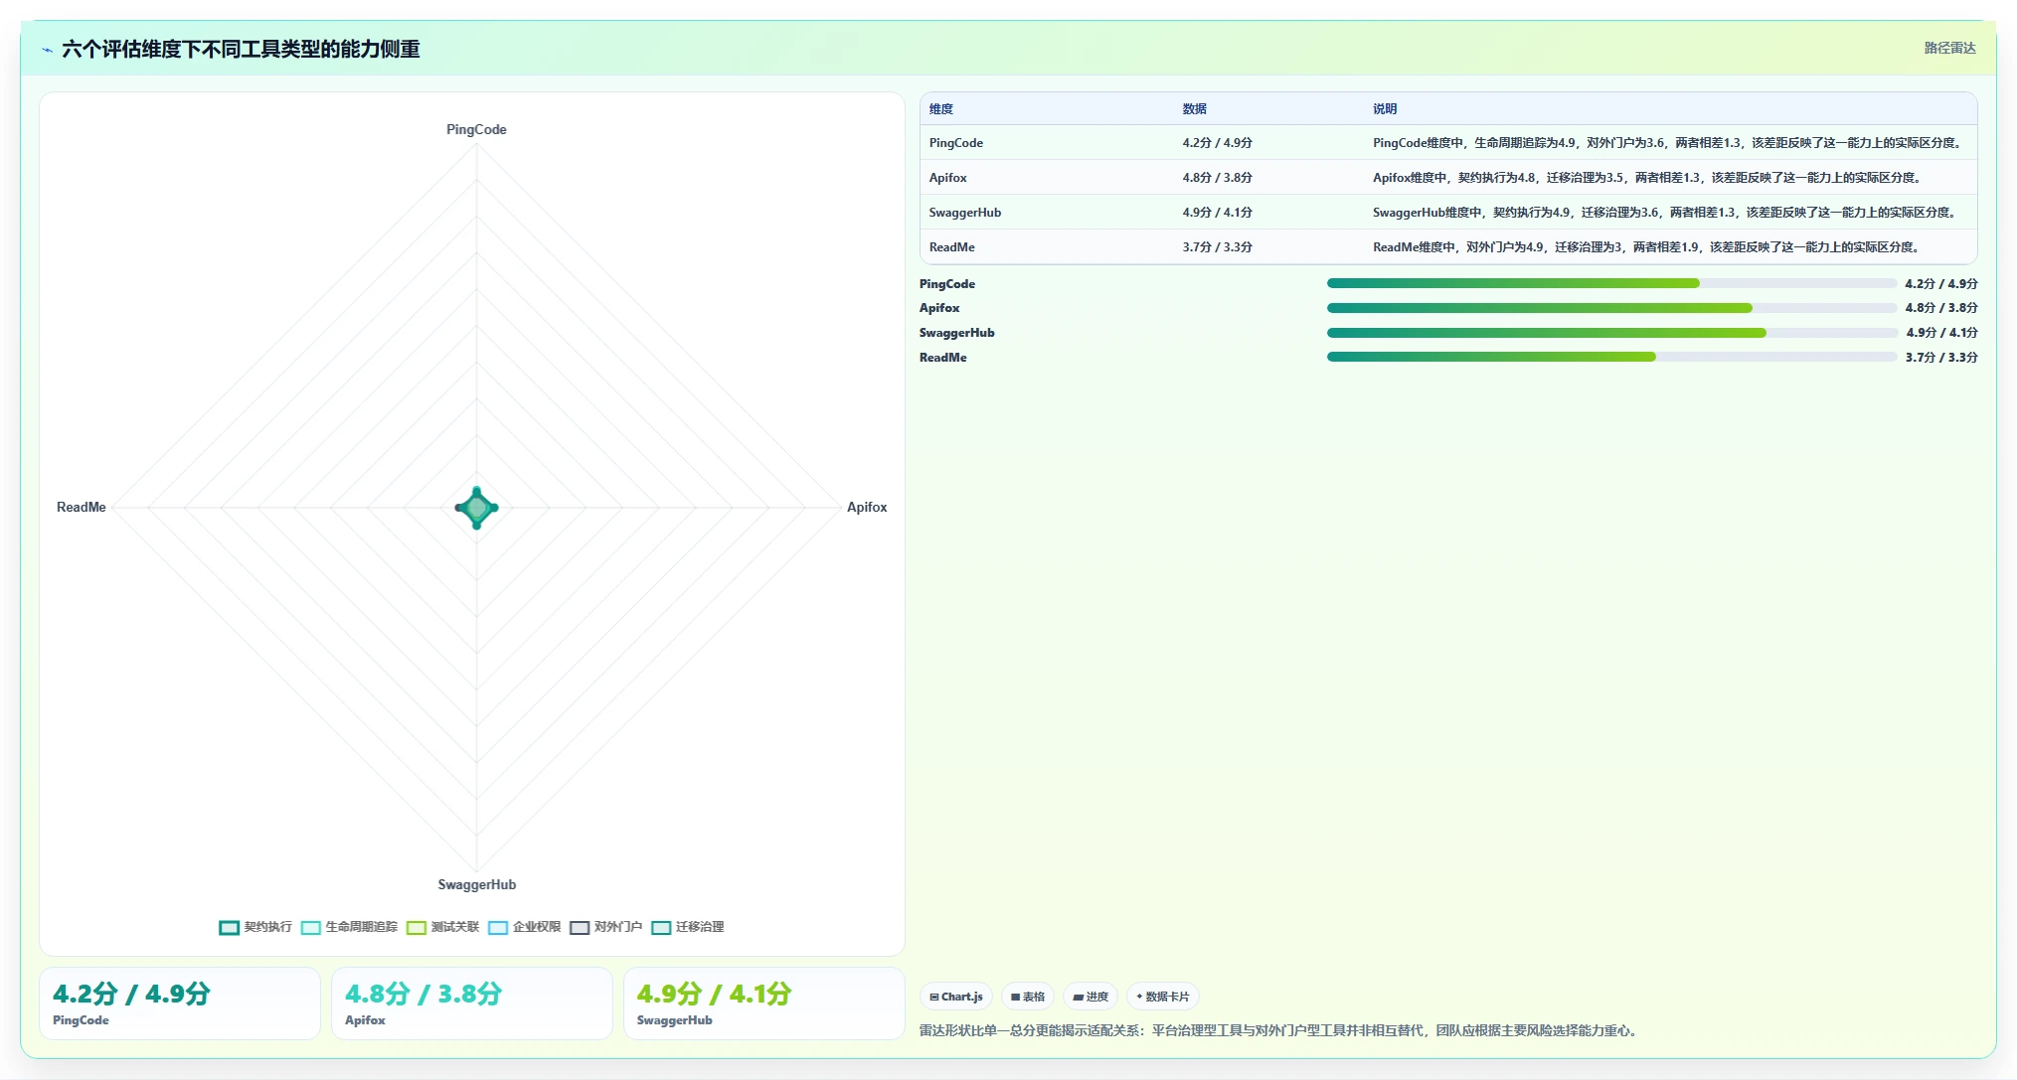The height and width of the screenshot is (1080, 2017).
Task: Click the score at the end of ReadMe's progress bar
Action: [1941, 358]
